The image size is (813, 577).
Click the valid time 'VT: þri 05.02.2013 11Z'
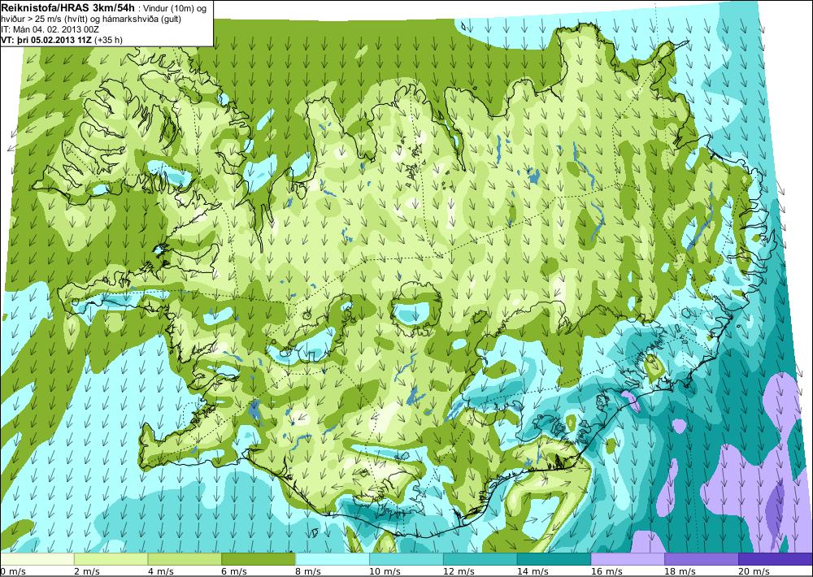(46, 40)
